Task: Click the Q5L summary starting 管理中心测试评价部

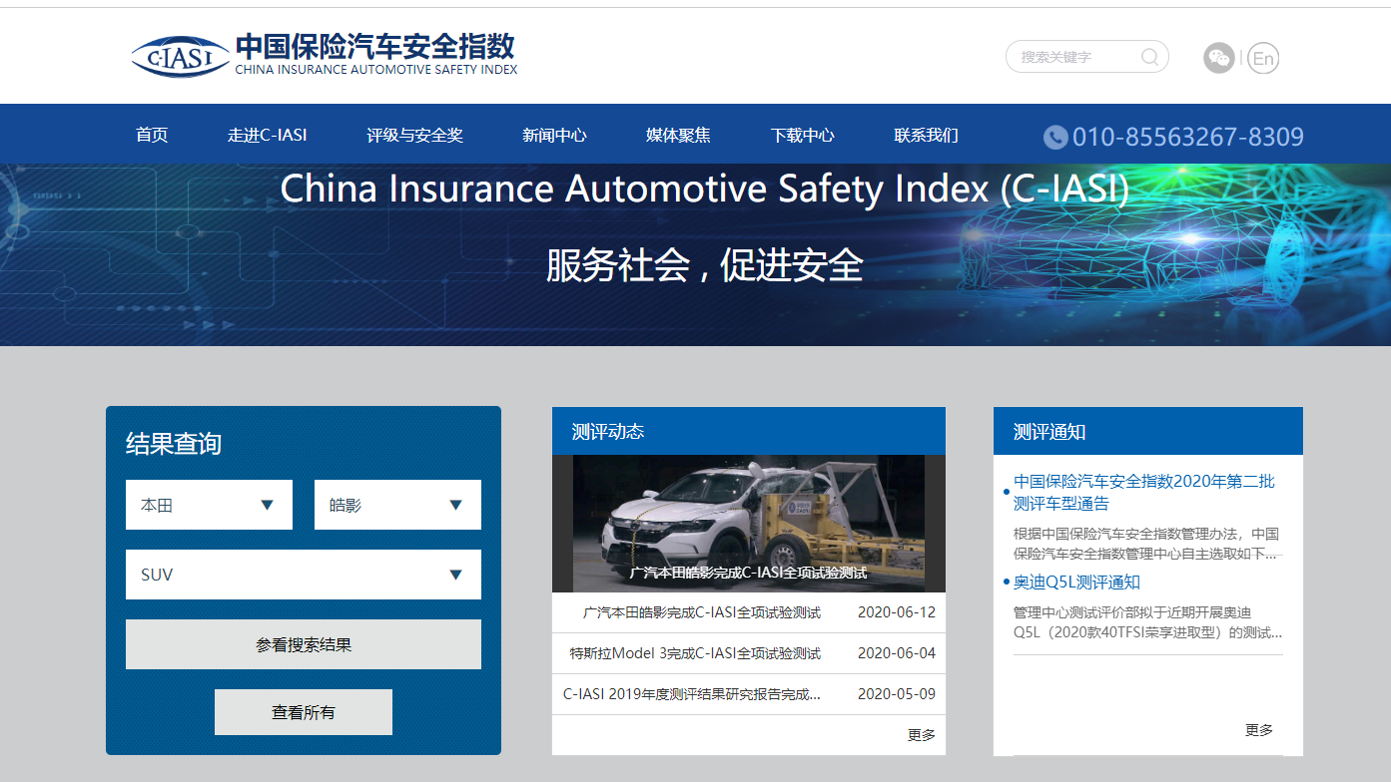Action: coord(1148,622)
